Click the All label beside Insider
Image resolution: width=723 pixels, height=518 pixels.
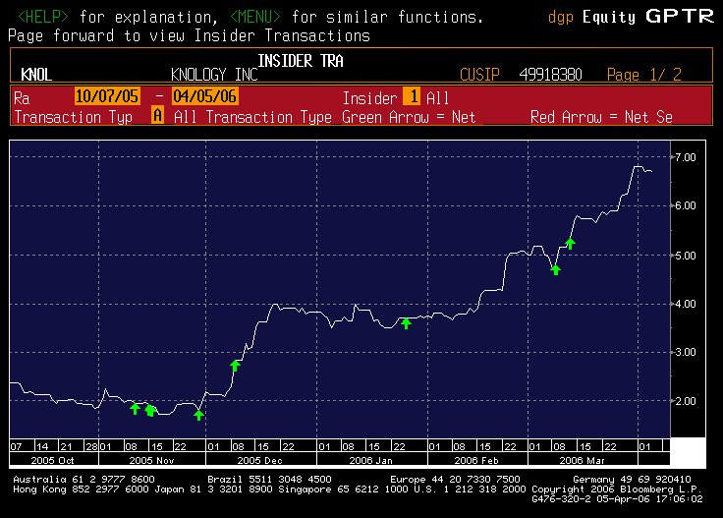pyautogui.click(x=437, y=98)
